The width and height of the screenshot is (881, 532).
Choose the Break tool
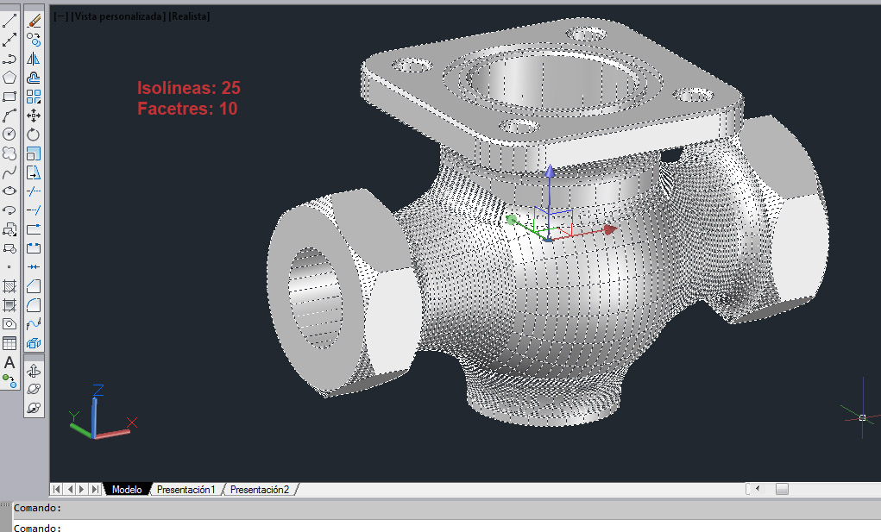pos(34,247)
